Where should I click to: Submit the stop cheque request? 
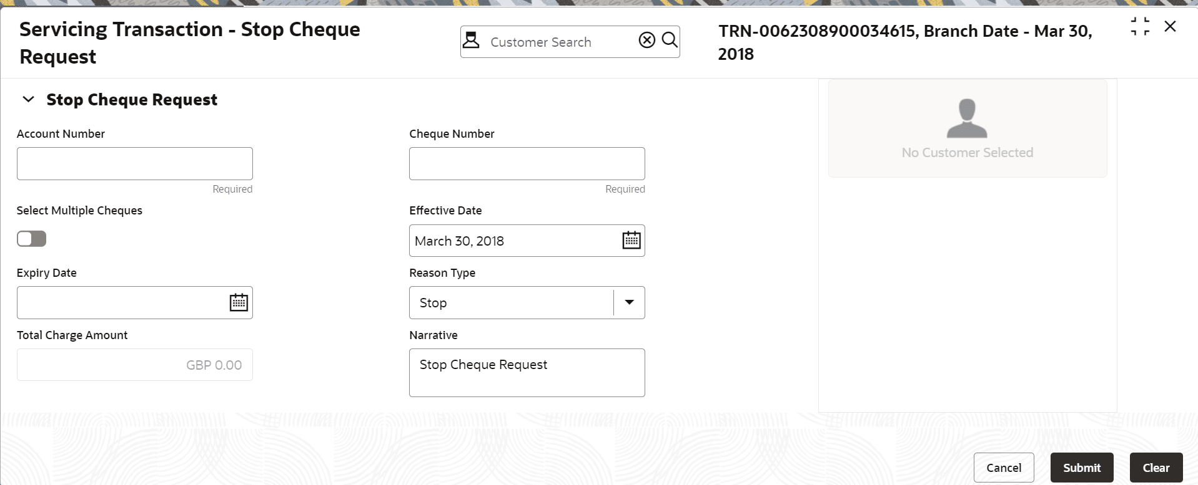coord(1082,468)
